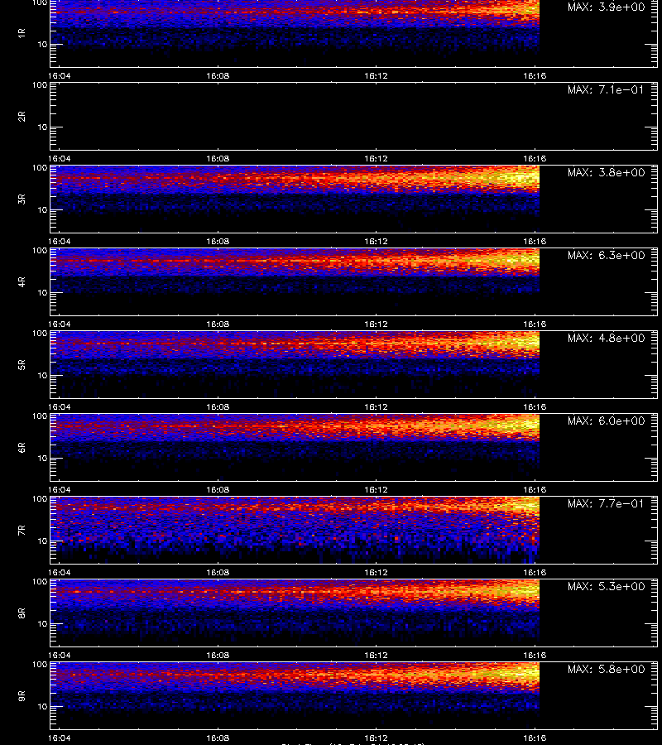The width and height of the screenshot is (662, 745).
Task: Click the 16:16 label below the 3R panel
Action: [535, 241]
